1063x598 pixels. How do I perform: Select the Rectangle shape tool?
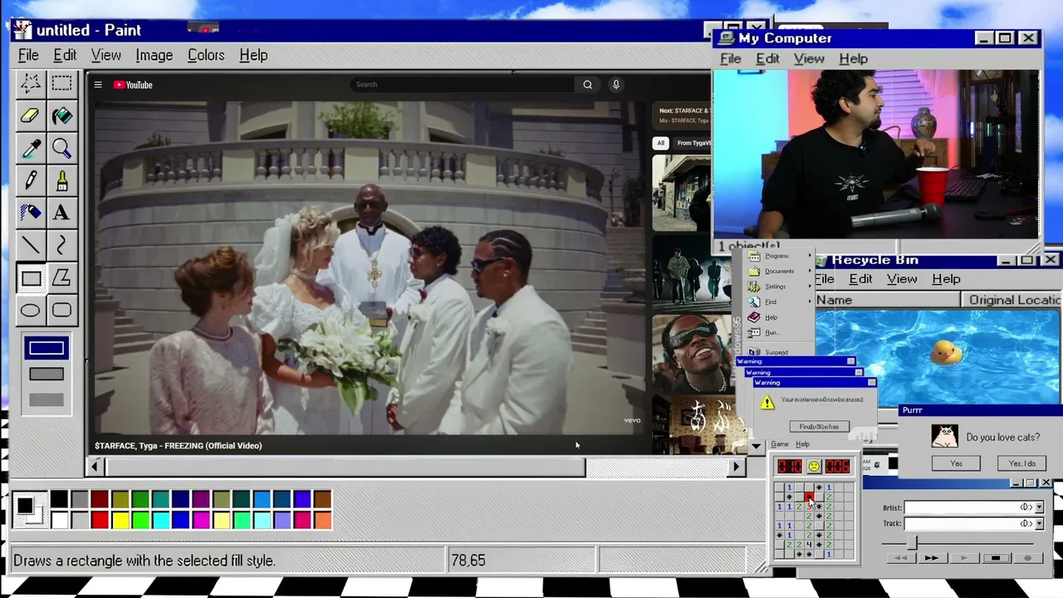click(31, 278)
